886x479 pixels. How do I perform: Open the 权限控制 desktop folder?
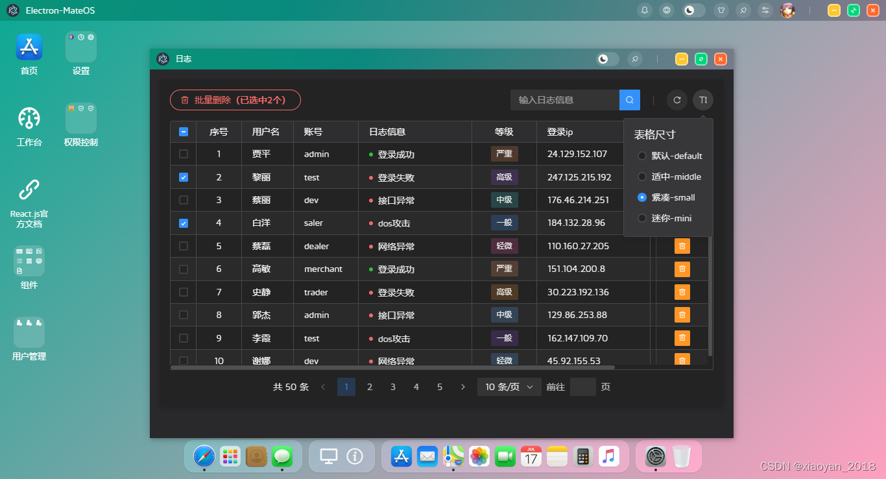(81, 118)
